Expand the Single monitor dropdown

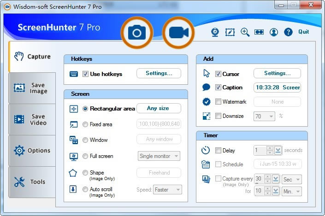point(159,156)
